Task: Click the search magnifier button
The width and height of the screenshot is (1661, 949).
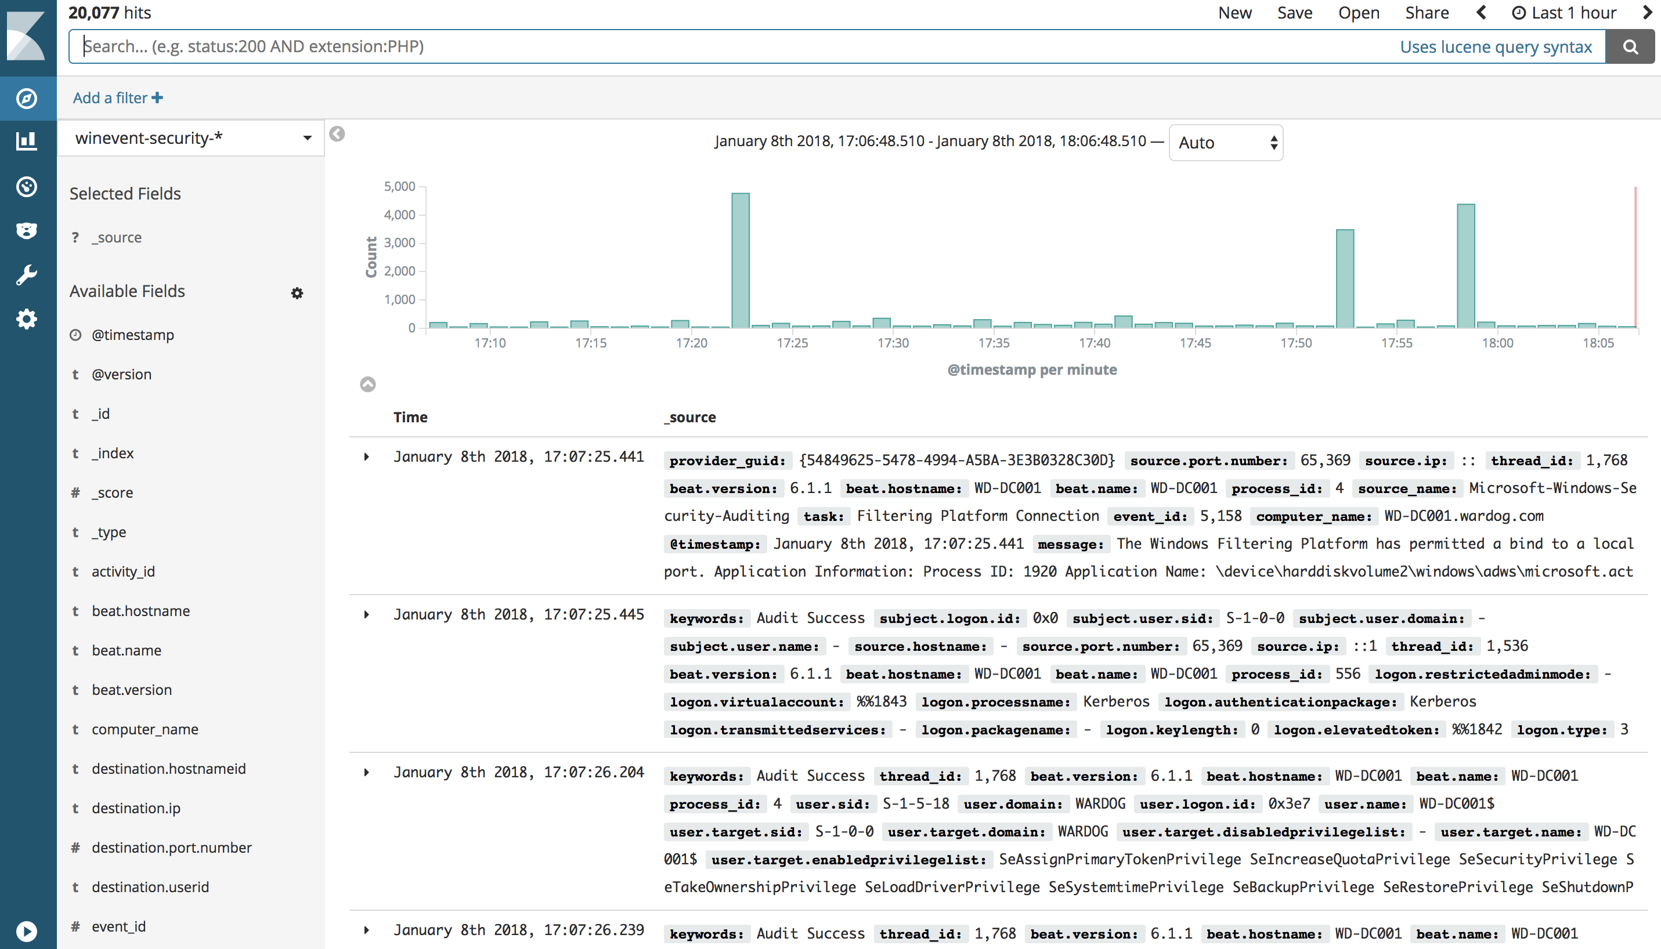Action: (x=1630, y=46)
